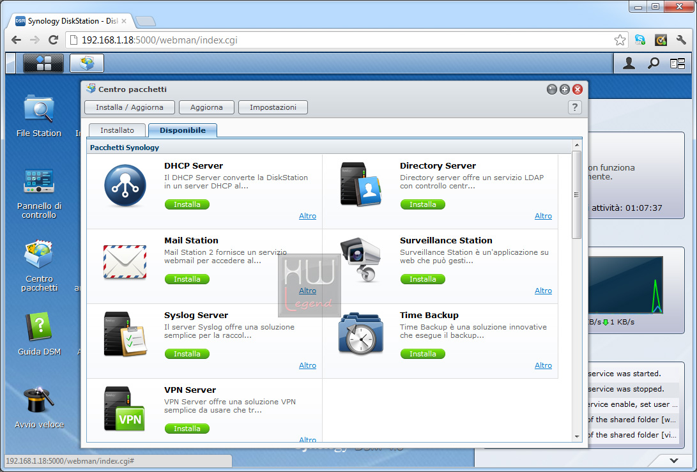
Task: Click Skype extension icon in Chrome
Action: [x=640, y=40]
